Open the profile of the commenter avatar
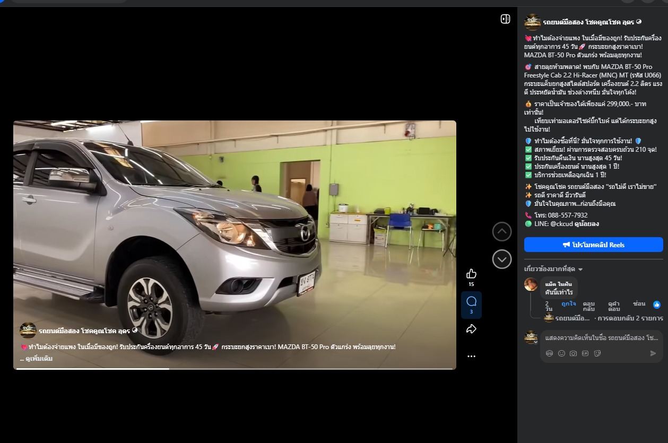Image resolution: width=668 pixels, height=443 pixels. click(531, 284)
